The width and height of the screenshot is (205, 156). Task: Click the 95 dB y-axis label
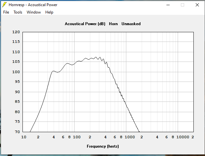(17, 82)
